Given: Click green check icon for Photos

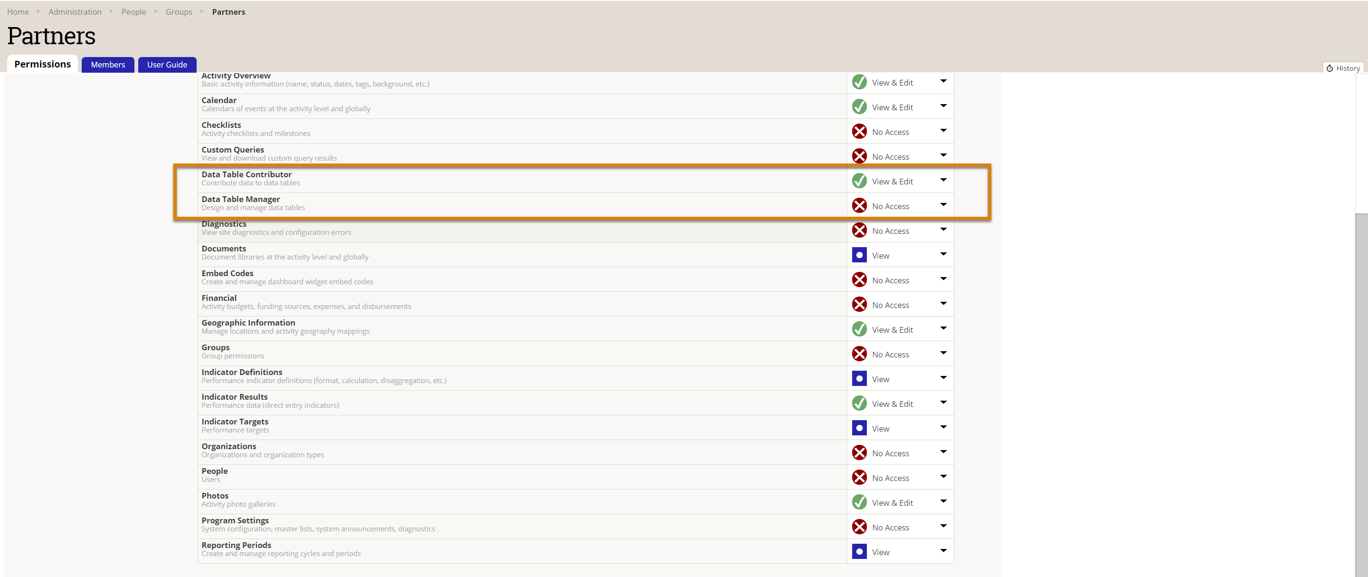Looking at the screenshot, I should coord(859,502).
